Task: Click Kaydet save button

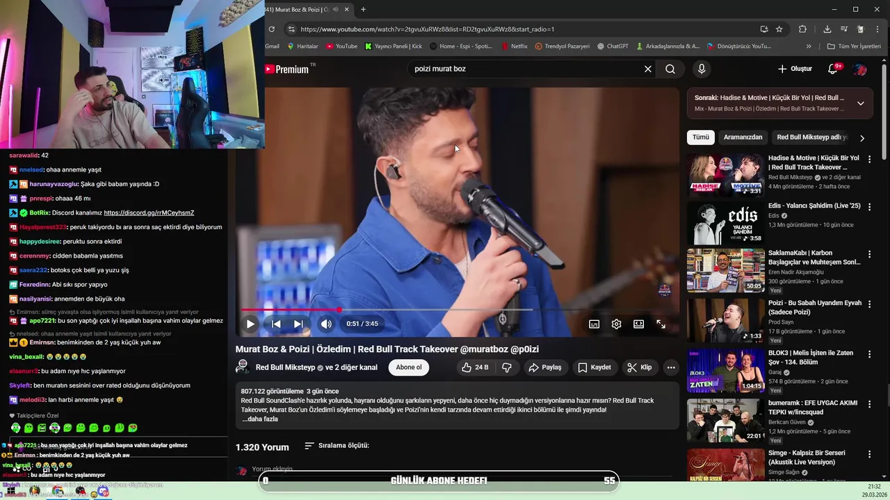Action: (x=594, y=367)
